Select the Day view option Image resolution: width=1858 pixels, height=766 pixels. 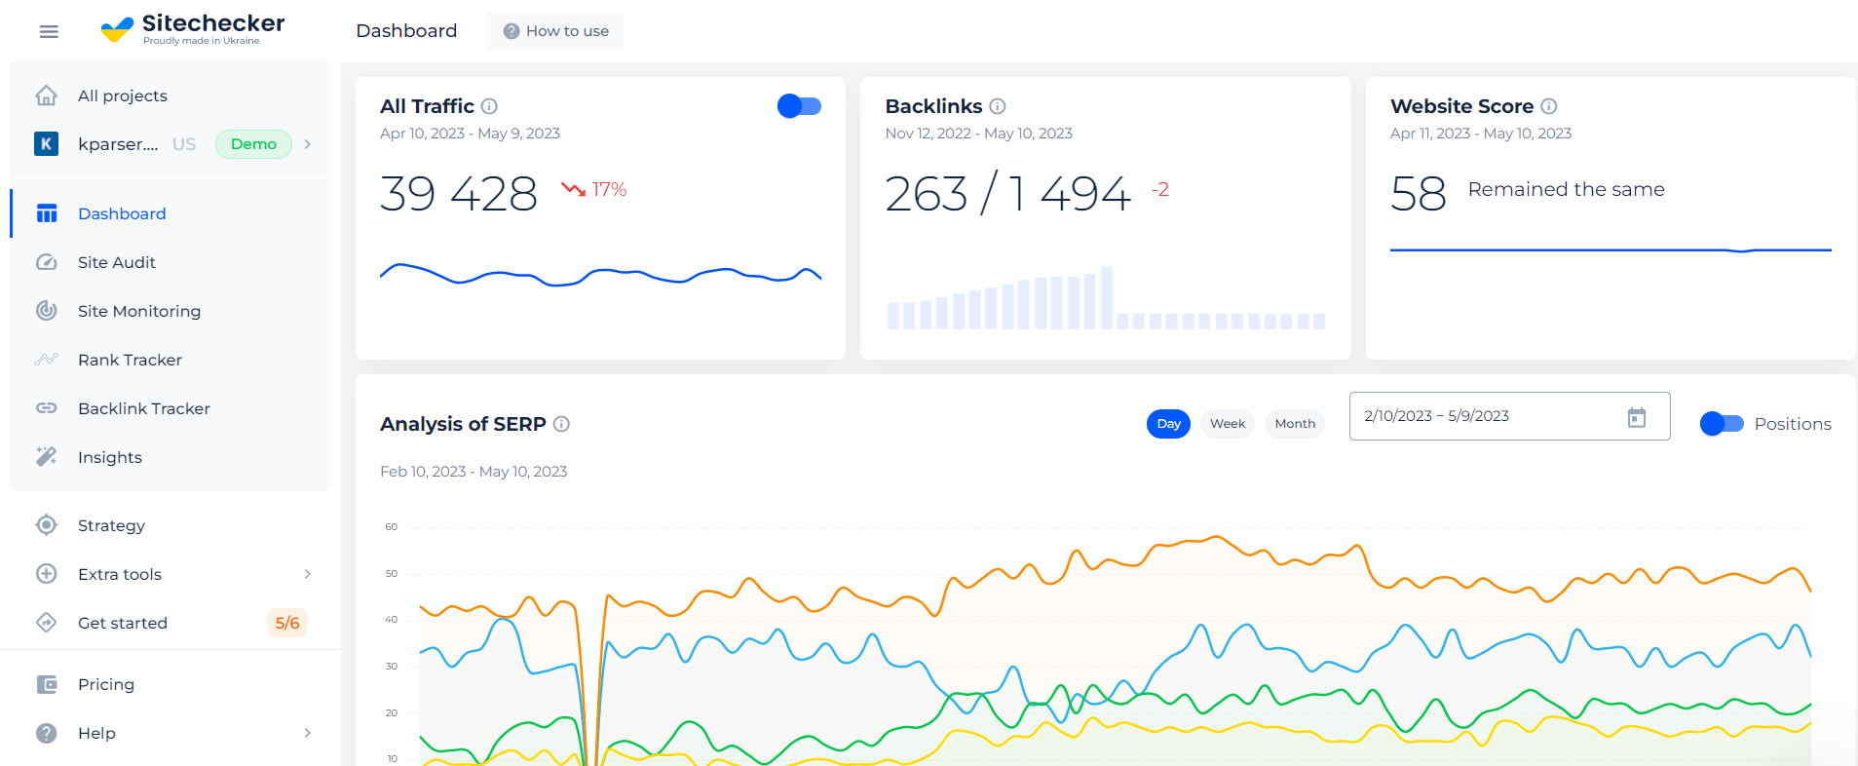pyautogui.click(x=1168, y=424)
